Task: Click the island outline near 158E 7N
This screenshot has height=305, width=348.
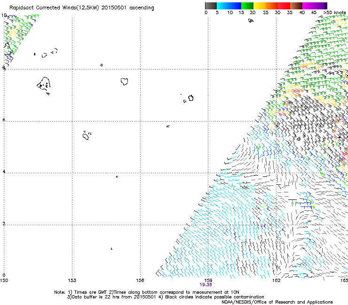Action: pos(190,98)
